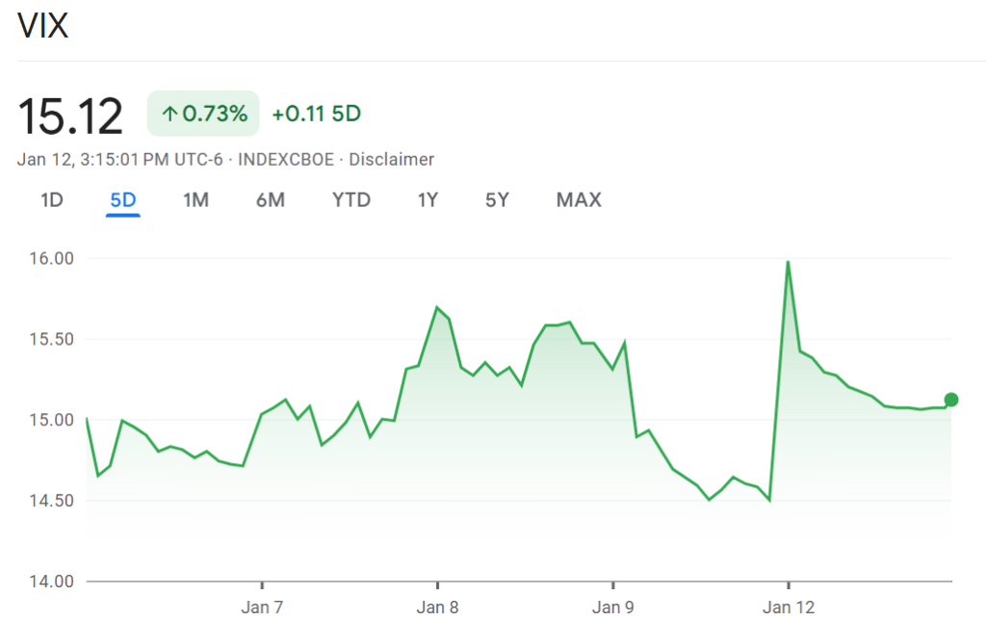Click the Jan 8 peak on the chart line

[436, 306]
